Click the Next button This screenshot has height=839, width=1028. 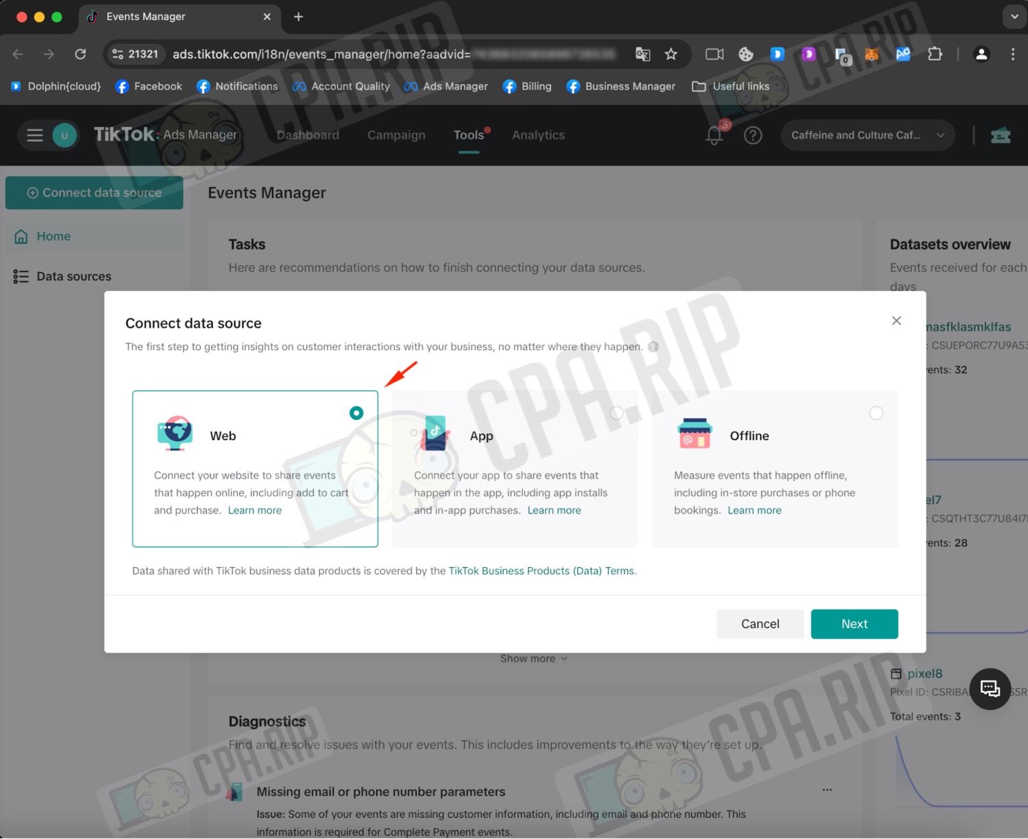click(x=855, y=624)
